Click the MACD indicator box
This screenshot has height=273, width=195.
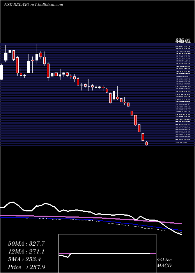[x=107, y=253]
